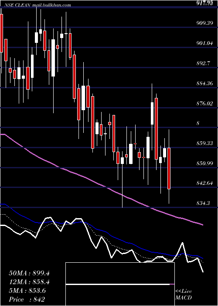This screenshot has height=306, width=218.
Task: Click the 842.64 price axis label
Action: pyautogui.click(x=204, y=183)
